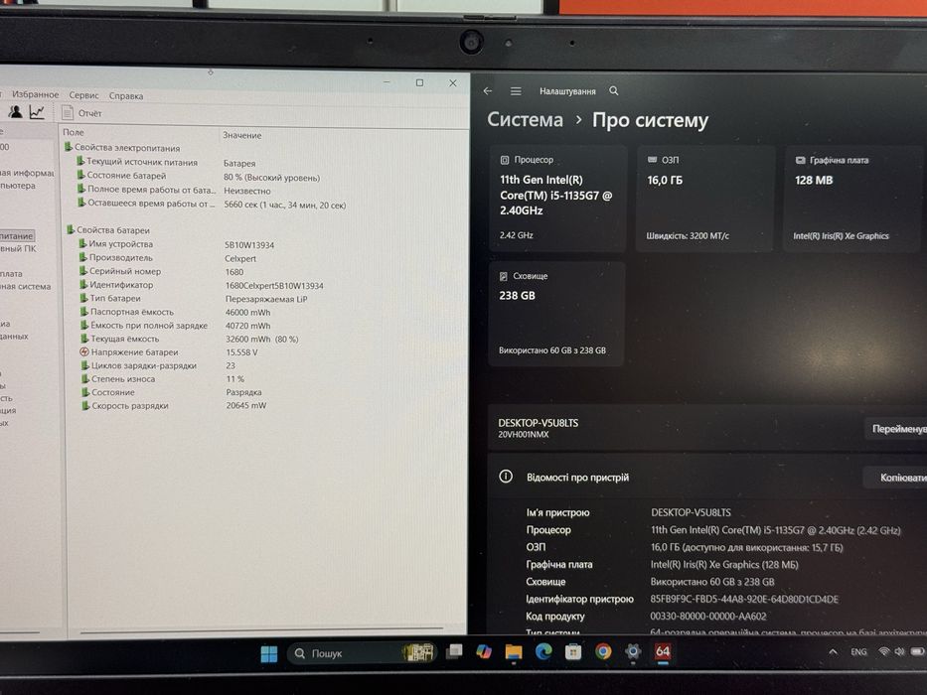Screen dimensions: 927x695
Task: Click the volume speaker tray icon
Action: click(x=899, y=651)
